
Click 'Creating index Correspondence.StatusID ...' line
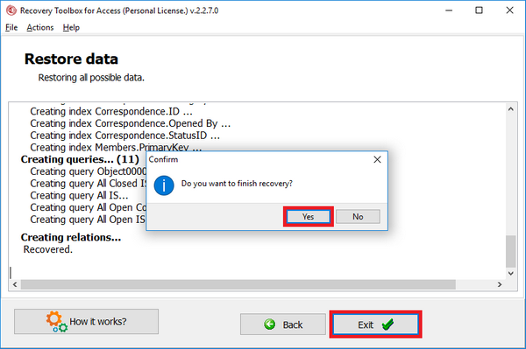pos(124,136)
